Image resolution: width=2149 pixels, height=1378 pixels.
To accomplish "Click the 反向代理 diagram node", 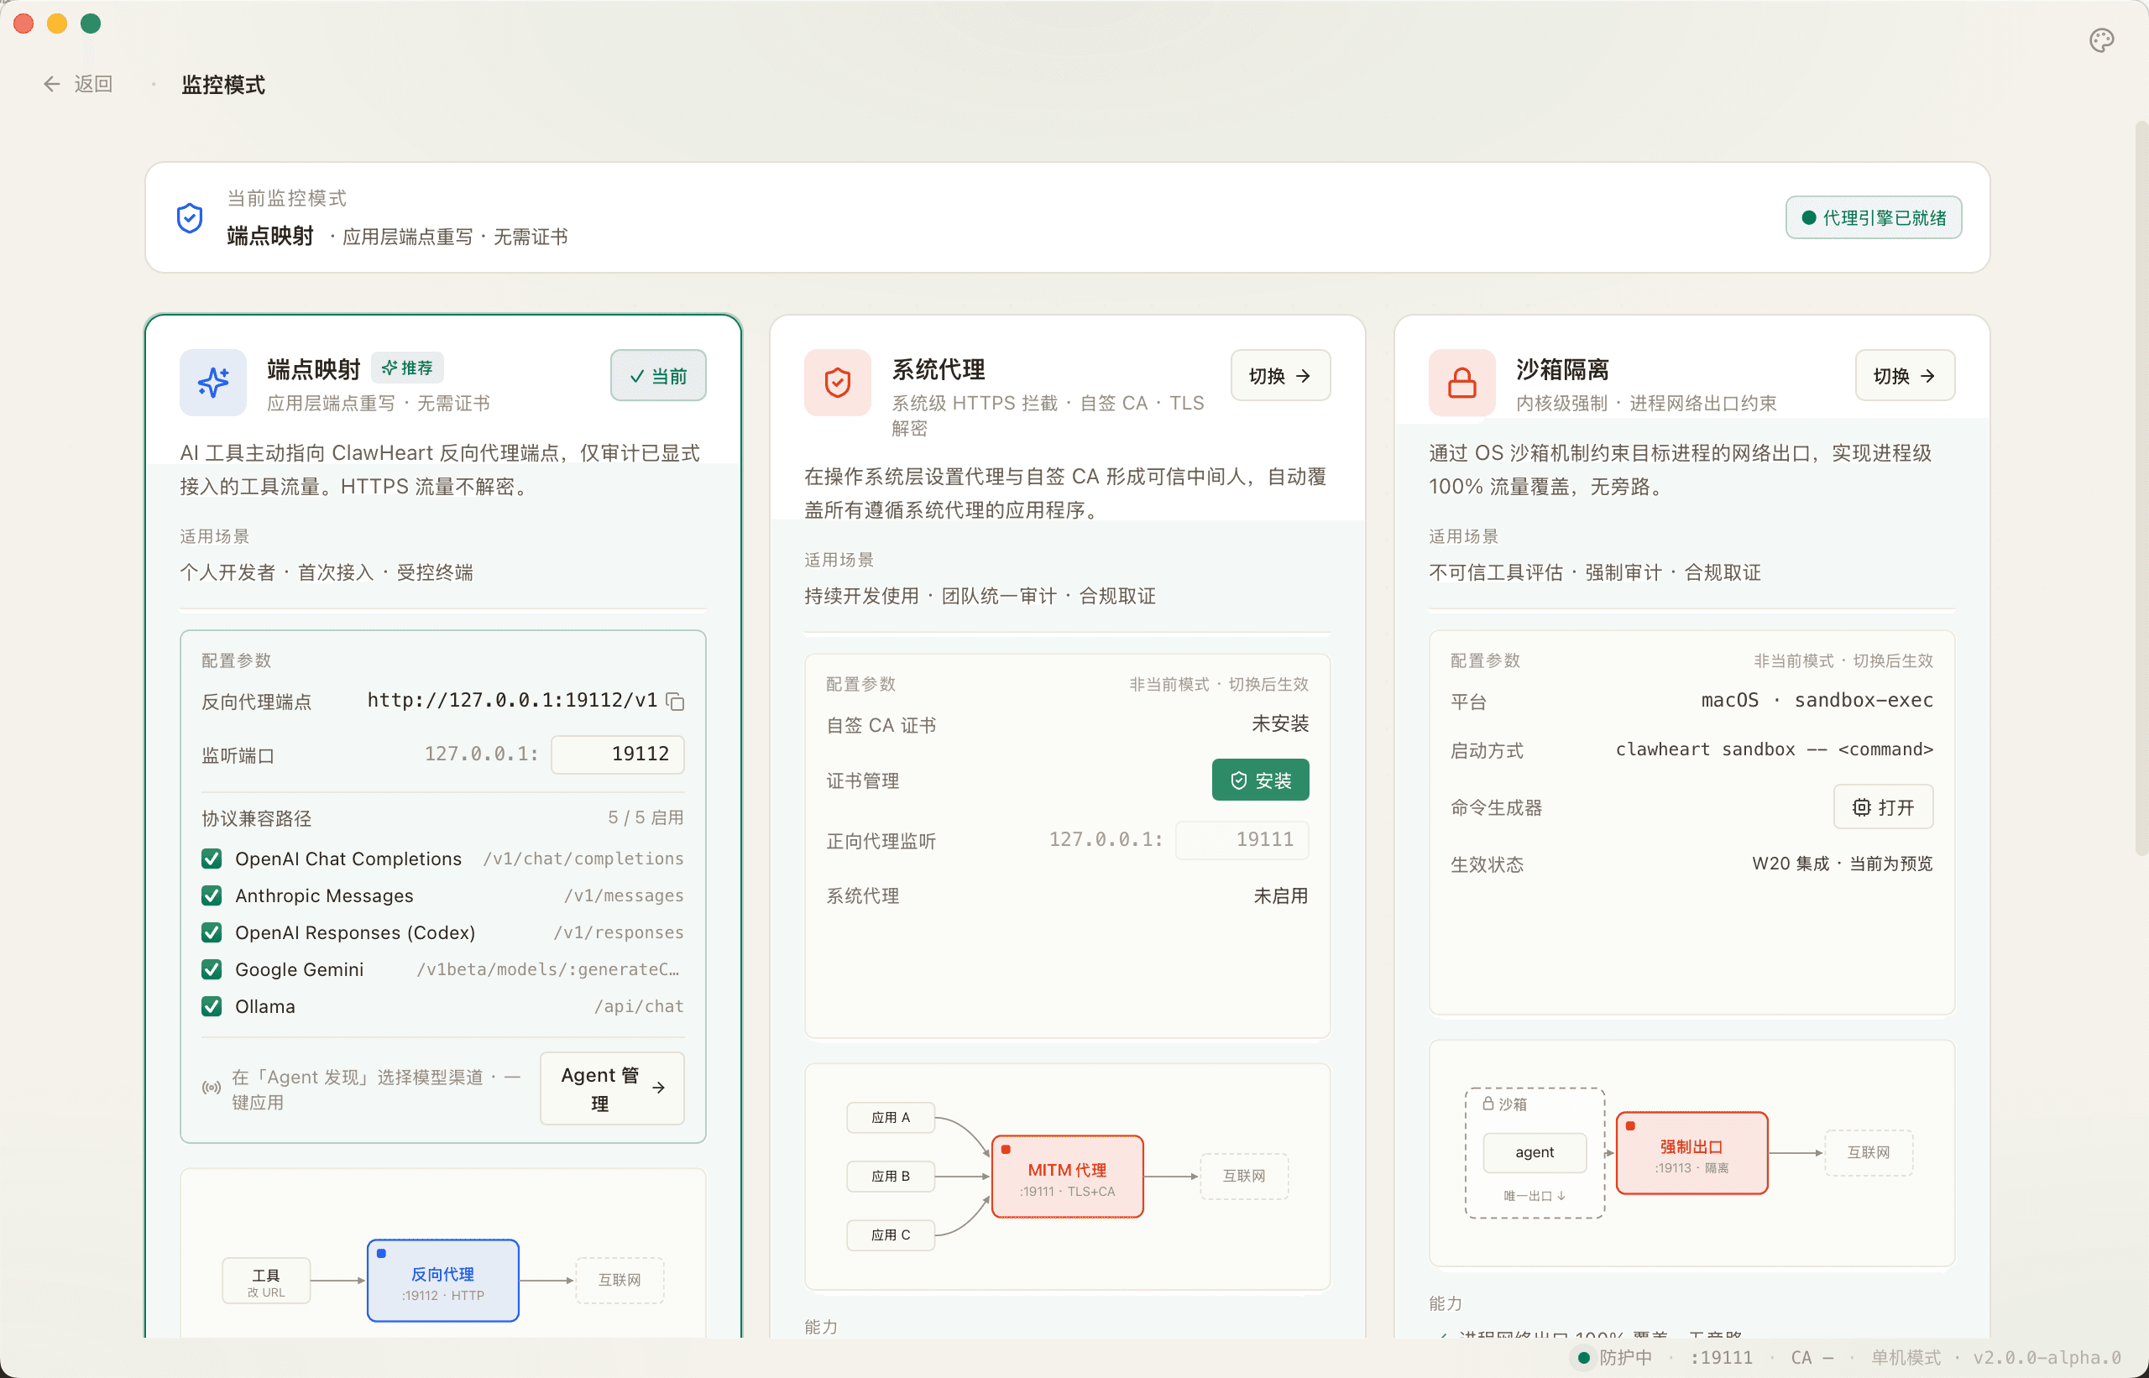I will pos(443,1281).
